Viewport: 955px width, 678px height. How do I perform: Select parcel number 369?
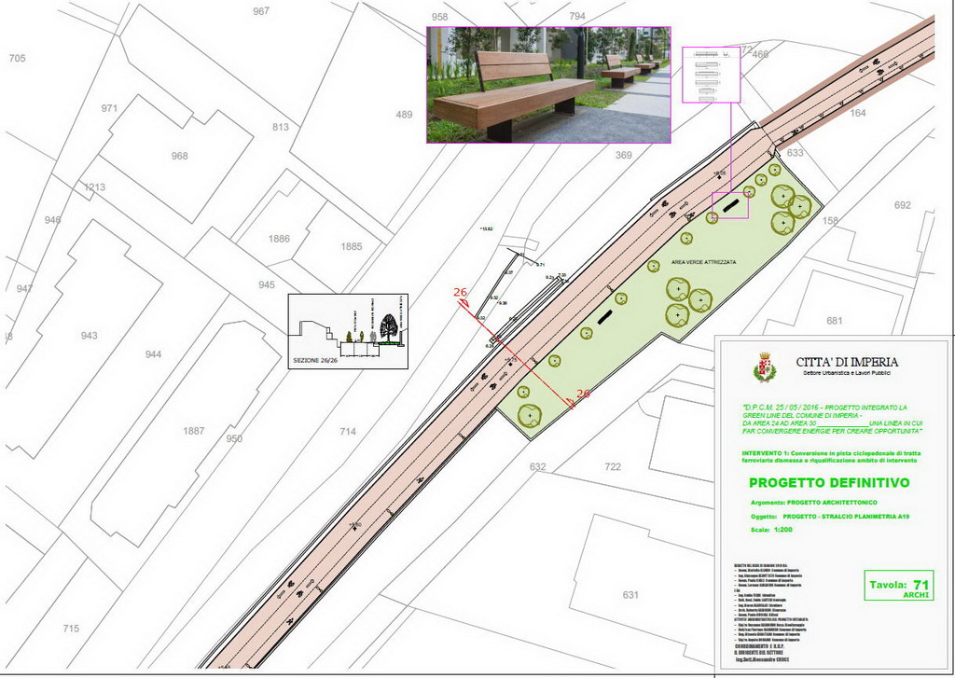click(623, 156)
